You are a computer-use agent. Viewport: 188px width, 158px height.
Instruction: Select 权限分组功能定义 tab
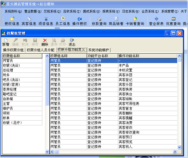tap(71, 50)
